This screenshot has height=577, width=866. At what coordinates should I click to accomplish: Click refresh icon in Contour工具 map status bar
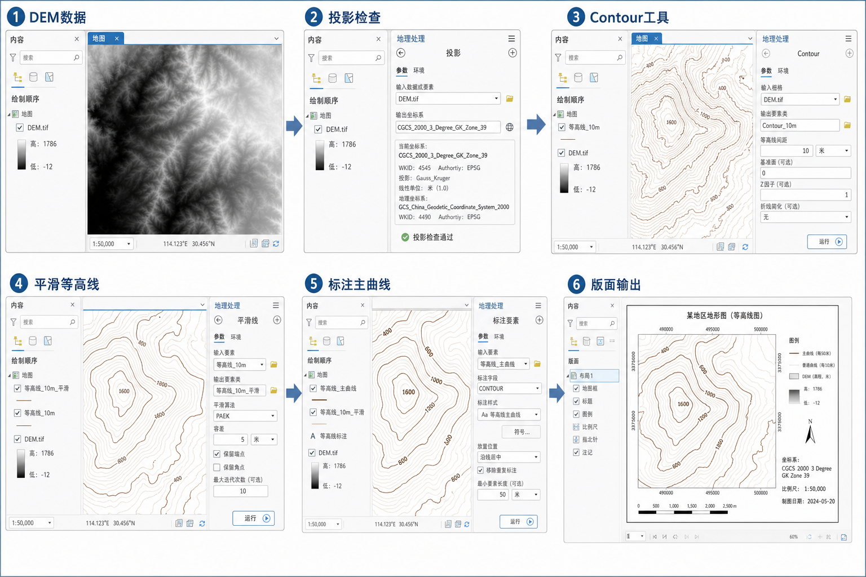[x=745, y=247]
